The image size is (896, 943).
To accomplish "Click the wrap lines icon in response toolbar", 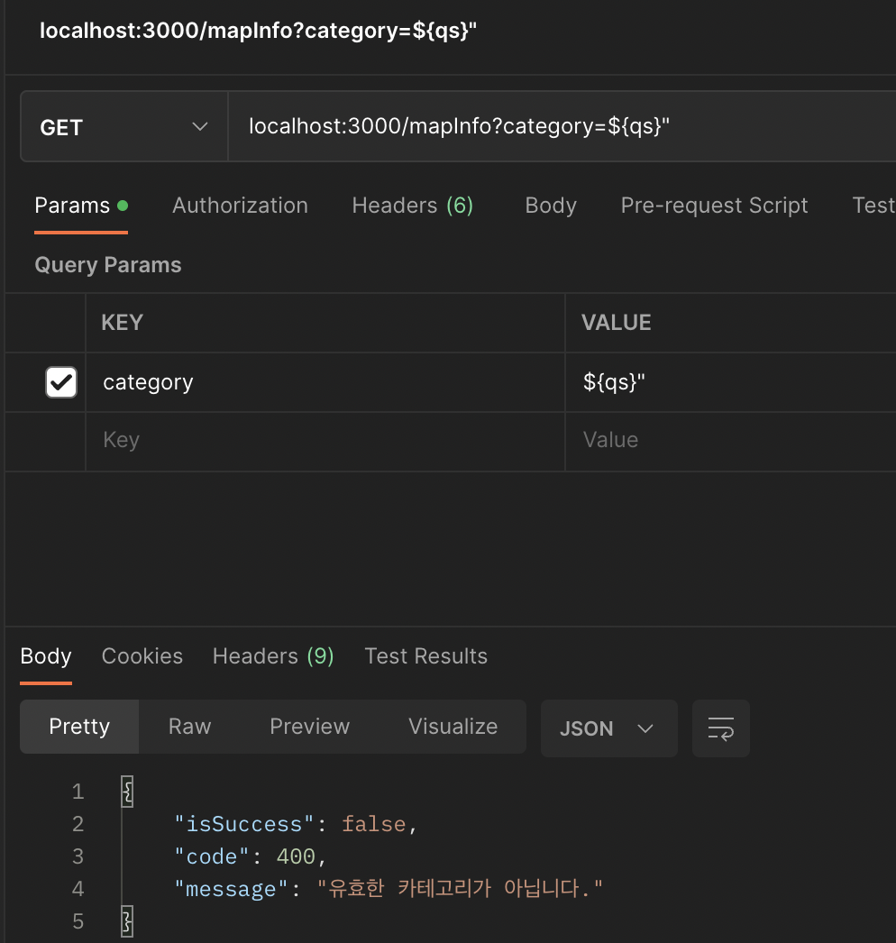I will 720,728.
